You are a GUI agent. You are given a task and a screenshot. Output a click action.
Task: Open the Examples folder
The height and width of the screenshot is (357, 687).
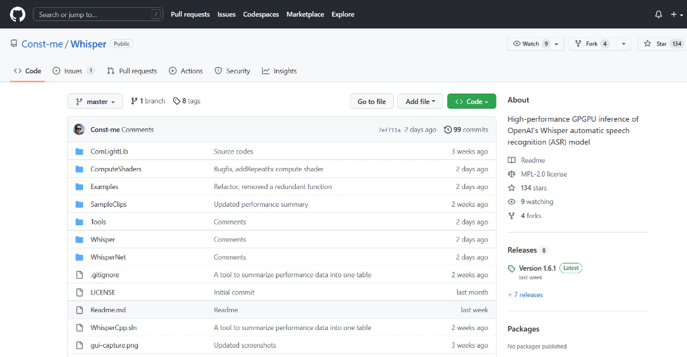pos(104,186)
